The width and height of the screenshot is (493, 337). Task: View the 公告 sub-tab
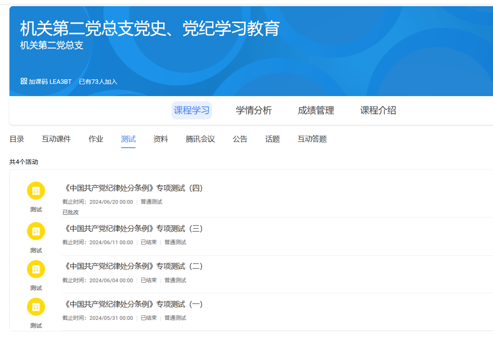pyautogui.click(x=240, y=139)
